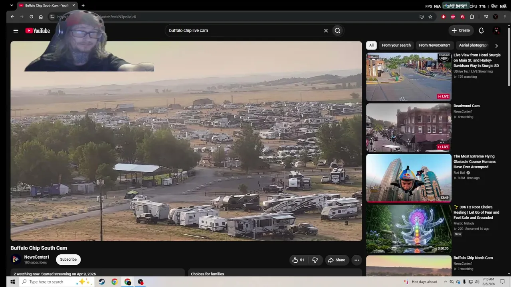
Task: Open a new browser tab
Action: 83,6
